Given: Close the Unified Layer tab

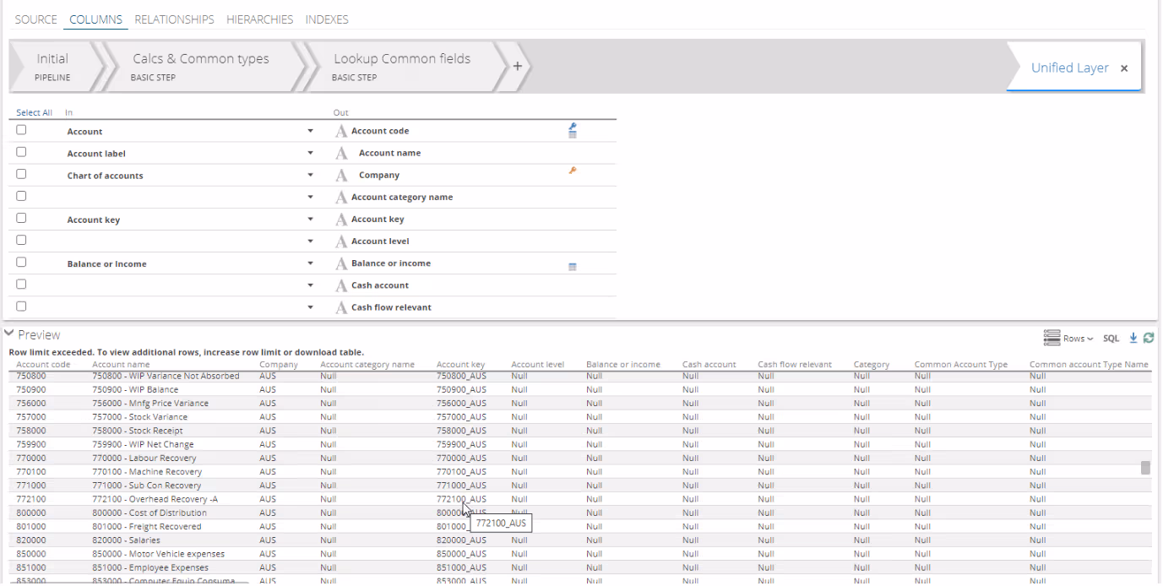Looking at the screenshot, I should (x=1124, y=68).
